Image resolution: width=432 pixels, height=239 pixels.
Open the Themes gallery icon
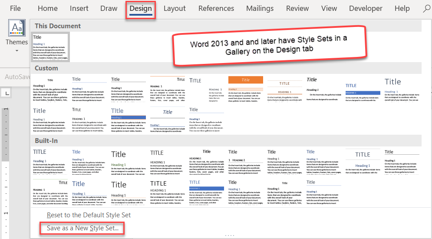click(x=17, y=28)
